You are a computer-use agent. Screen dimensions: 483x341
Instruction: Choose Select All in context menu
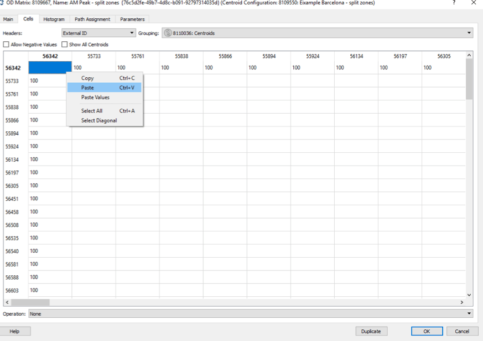tap(105, 111)
